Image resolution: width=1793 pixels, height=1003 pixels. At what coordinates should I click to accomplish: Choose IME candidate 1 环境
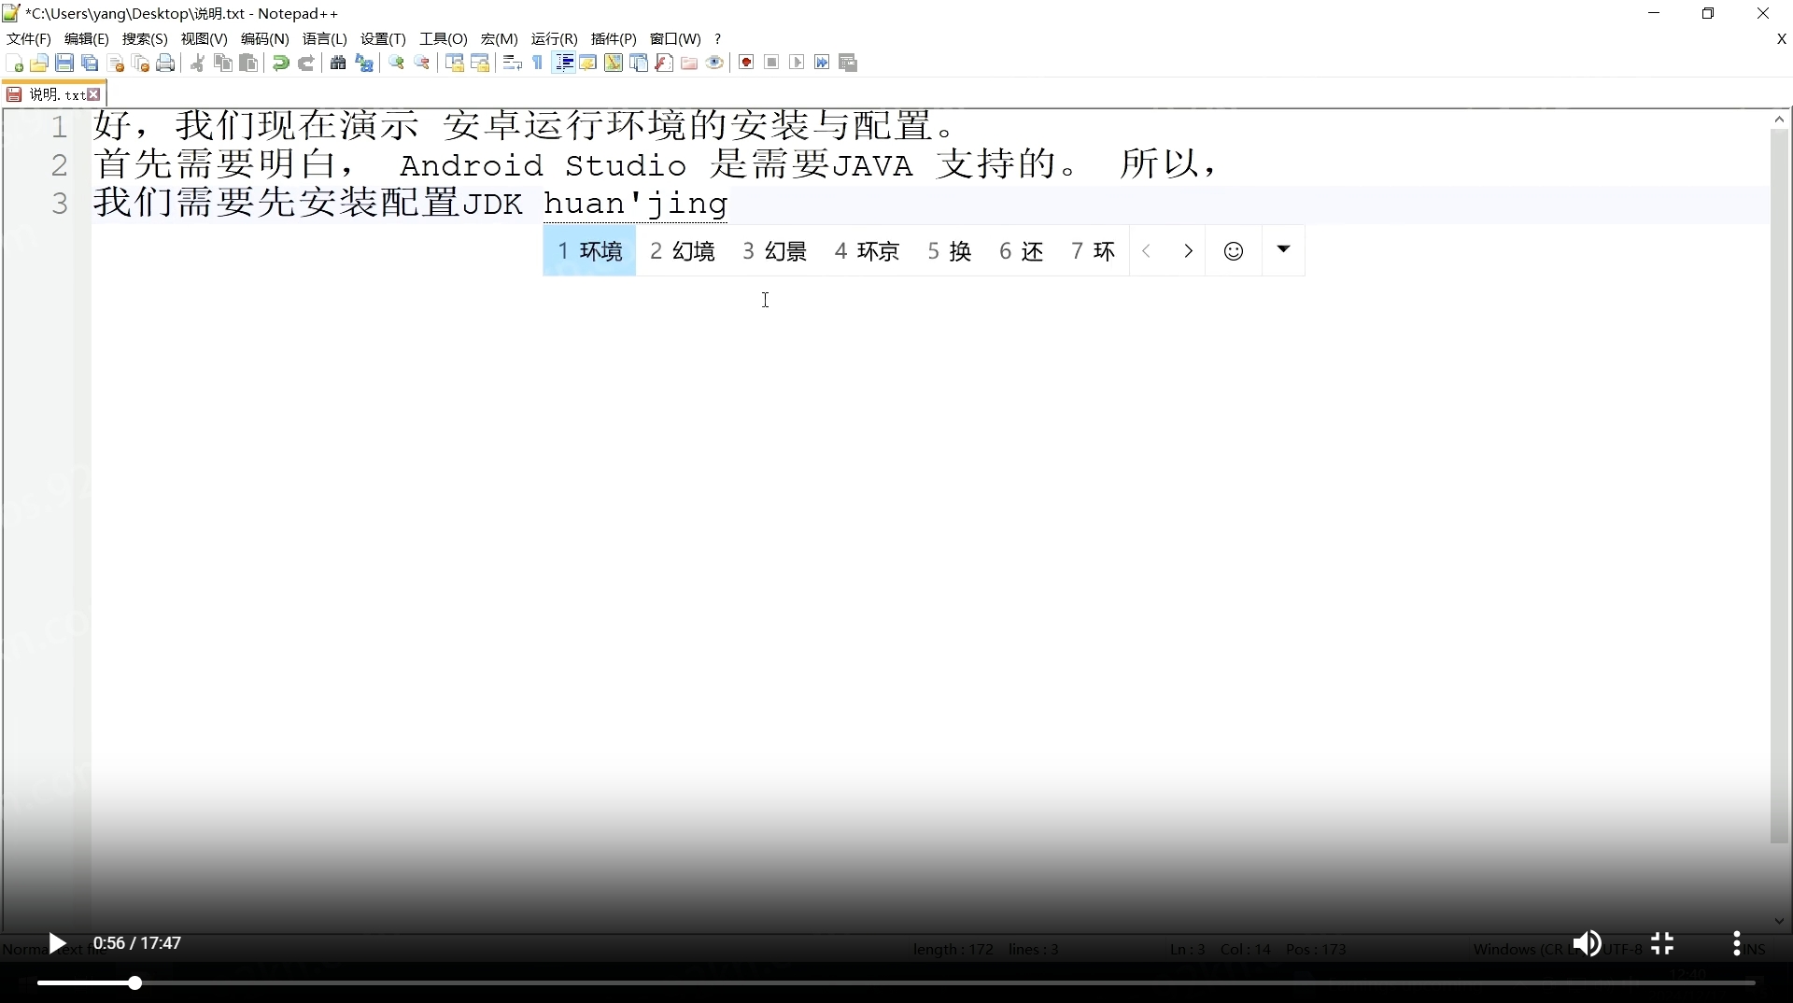point(589,251)
